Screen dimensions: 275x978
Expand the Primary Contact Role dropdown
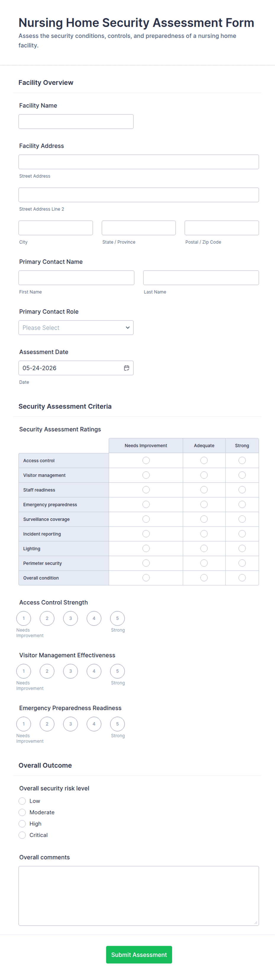[76, 328]
